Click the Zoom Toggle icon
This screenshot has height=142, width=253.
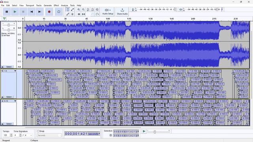(x=97, y=9)
